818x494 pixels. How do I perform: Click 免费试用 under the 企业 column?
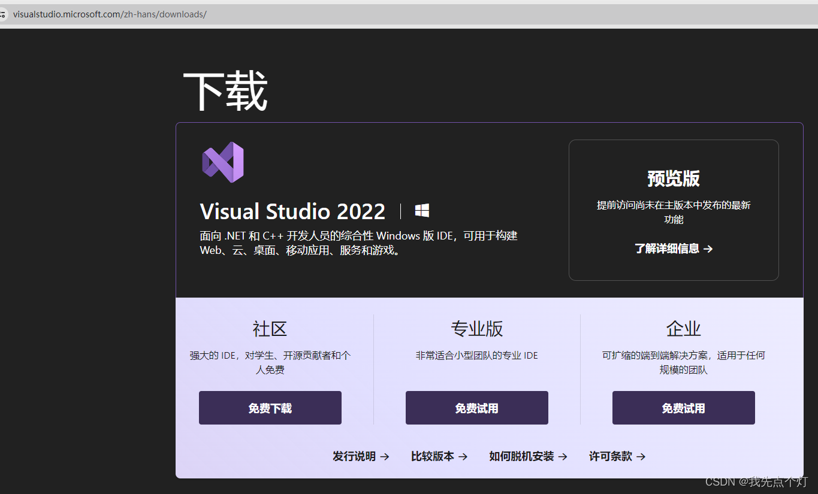(683, 408)
